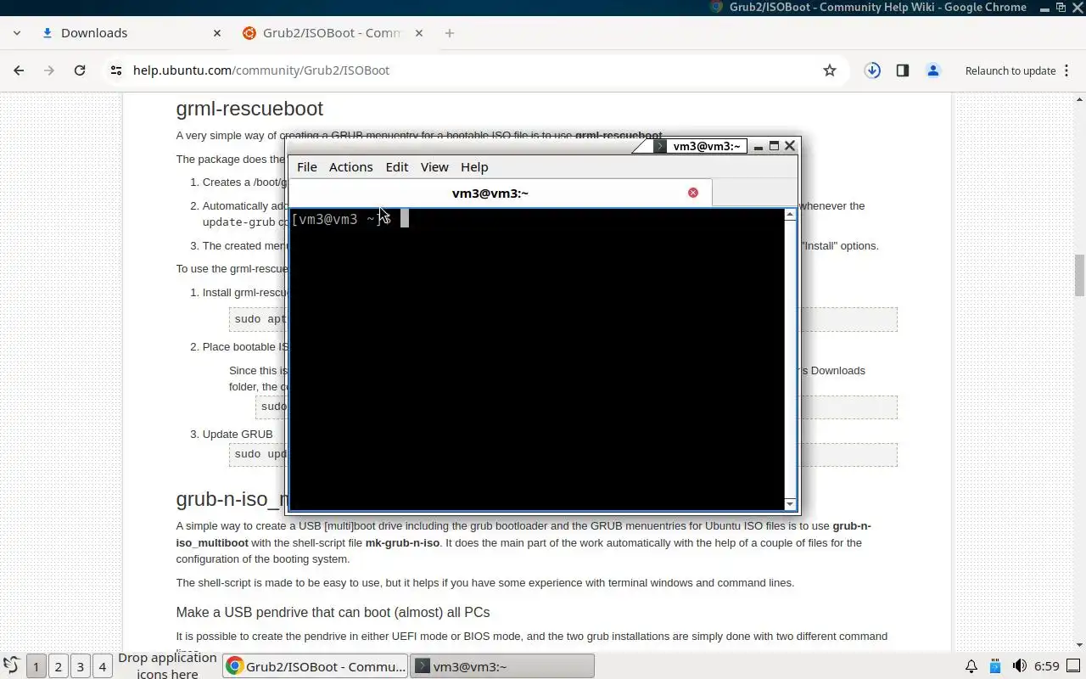Close the terminal tab with red X
This screenshot has height=679, width=1086.
point(693,193)
